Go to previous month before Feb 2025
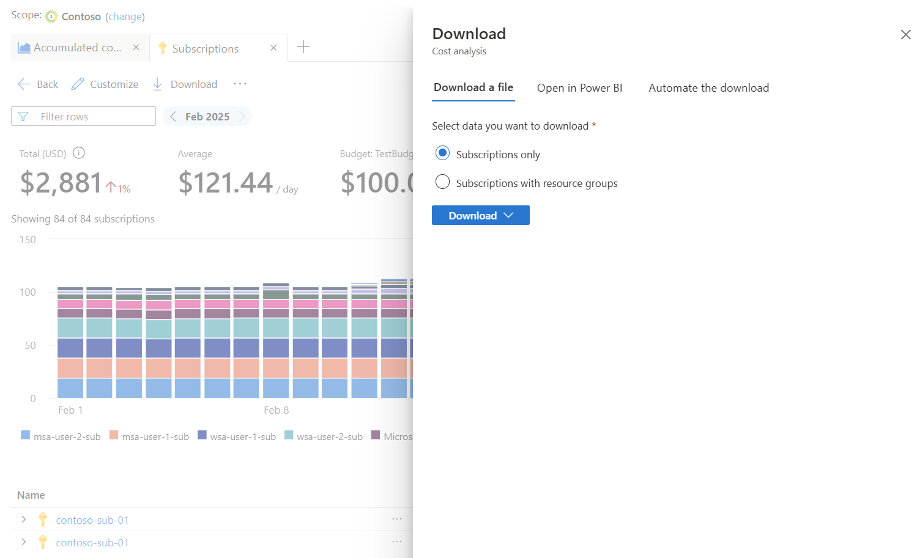 174,116
